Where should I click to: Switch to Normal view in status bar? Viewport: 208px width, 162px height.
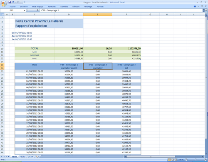point(170,160)
